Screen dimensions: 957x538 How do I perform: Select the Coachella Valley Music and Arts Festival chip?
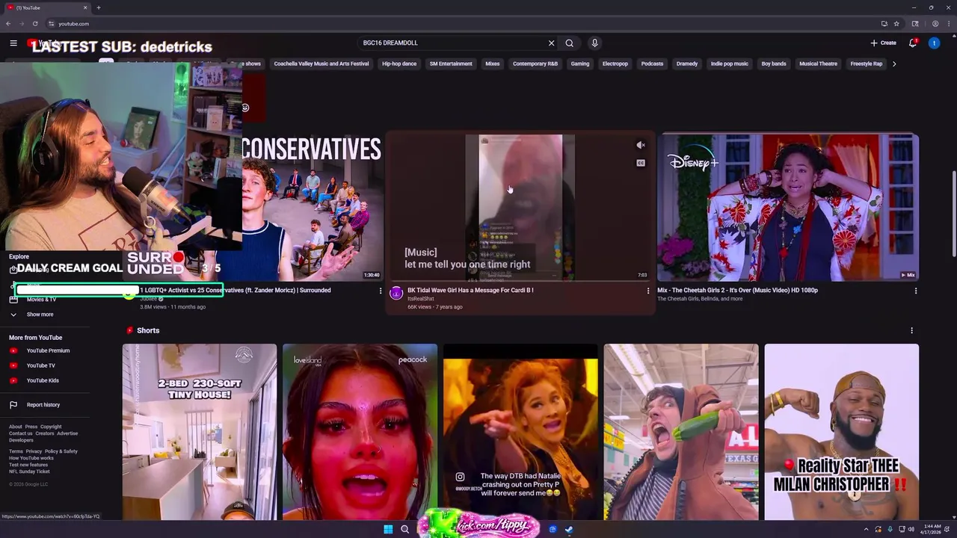pos(321,64)
